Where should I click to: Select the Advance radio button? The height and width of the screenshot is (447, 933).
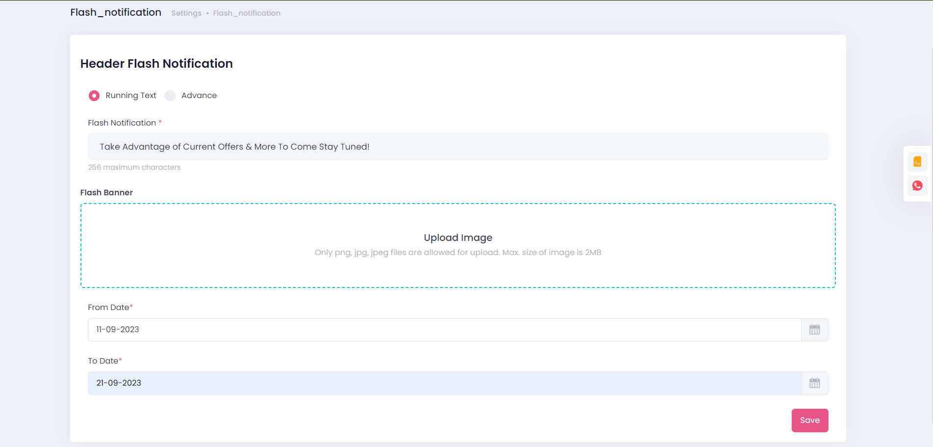(x=170, y=96)
